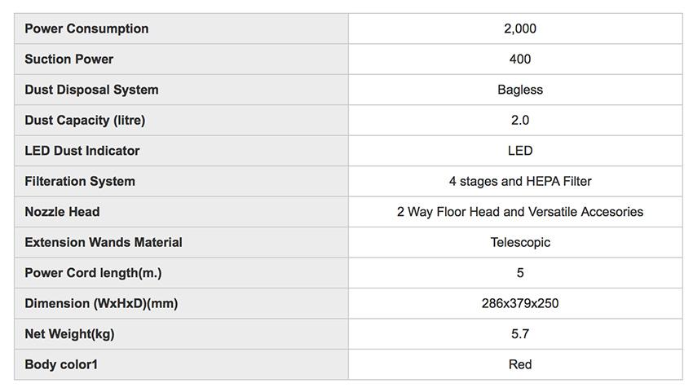
Task: Select the Telescopic value cell
Action: [x=520, y=242]
